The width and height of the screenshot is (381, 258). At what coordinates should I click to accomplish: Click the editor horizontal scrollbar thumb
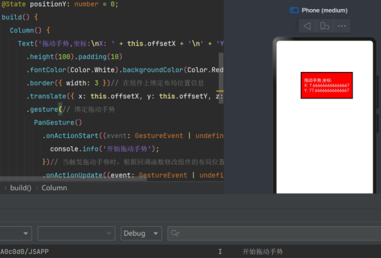(x=74, y=179)
